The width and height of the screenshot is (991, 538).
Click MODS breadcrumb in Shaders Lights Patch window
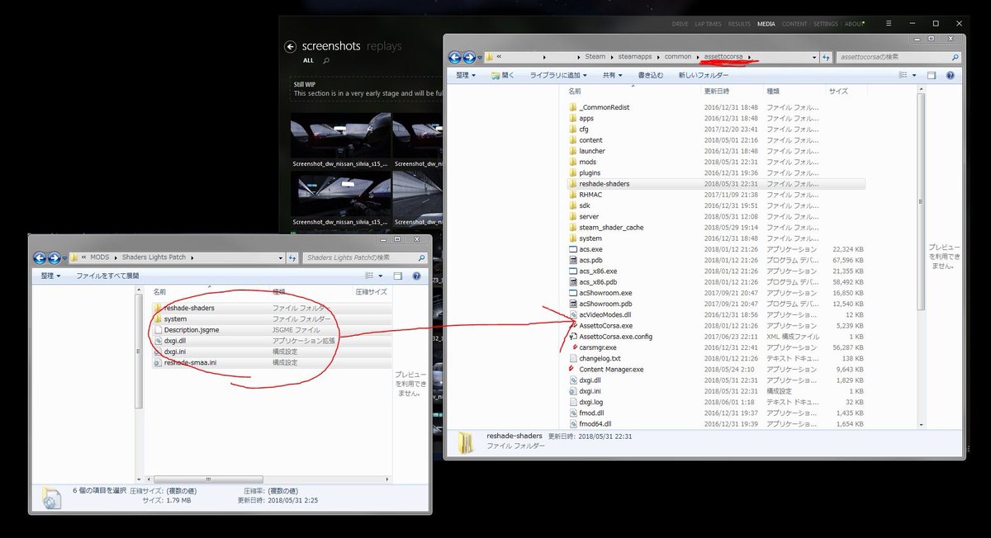(99, 257)
